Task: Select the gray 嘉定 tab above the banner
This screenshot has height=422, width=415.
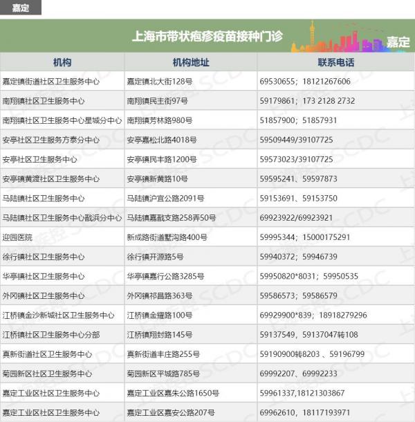Action: (x=21, y=8)
